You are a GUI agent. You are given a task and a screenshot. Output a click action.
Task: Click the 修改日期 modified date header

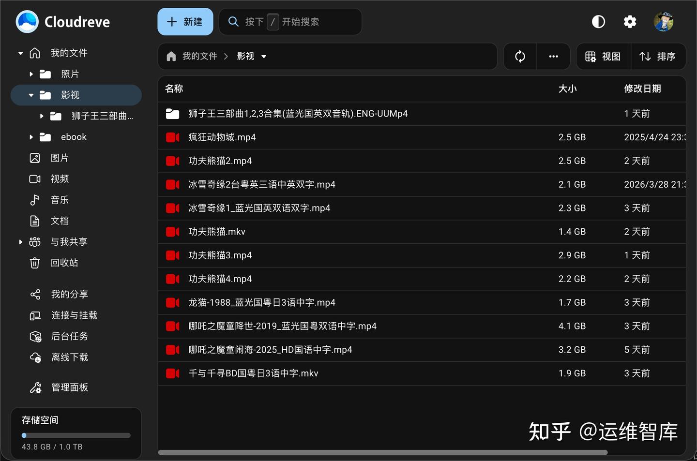pos(643,89)
